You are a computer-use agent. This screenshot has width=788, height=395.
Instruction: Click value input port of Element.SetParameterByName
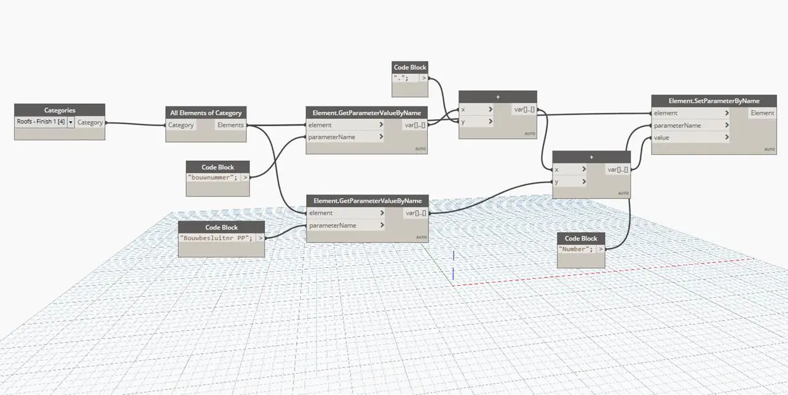tap(691, 138)
